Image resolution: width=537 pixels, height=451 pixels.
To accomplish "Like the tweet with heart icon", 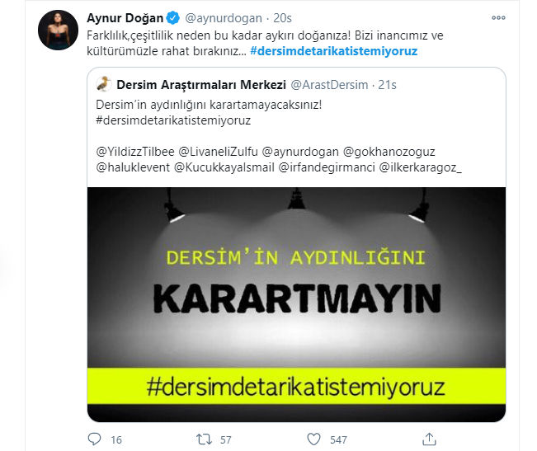I will click(313, 439).
